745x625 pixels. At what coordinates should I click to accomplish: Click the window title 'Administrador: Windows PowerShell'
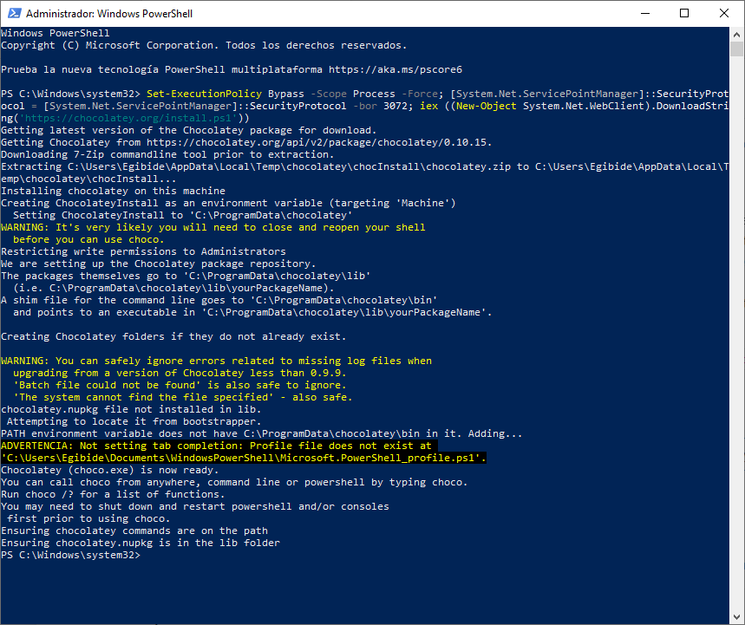click(108, 14)
